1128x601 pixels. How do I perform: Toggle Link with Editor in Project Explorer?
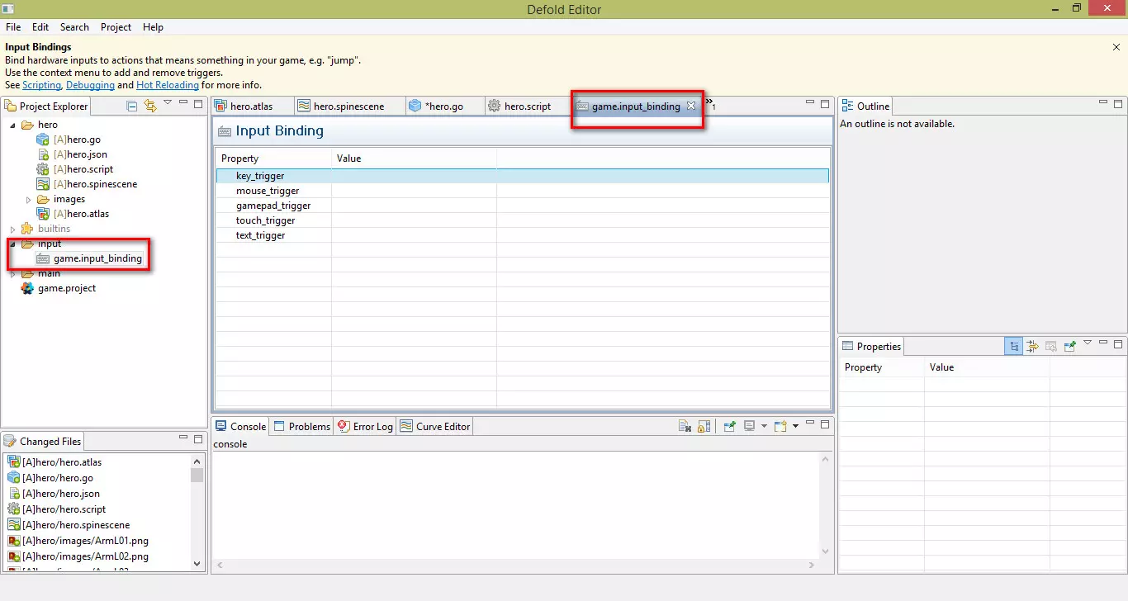(149, 106)
